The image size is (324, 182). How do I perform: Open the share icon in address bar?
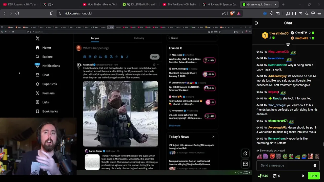pos(224,13)
